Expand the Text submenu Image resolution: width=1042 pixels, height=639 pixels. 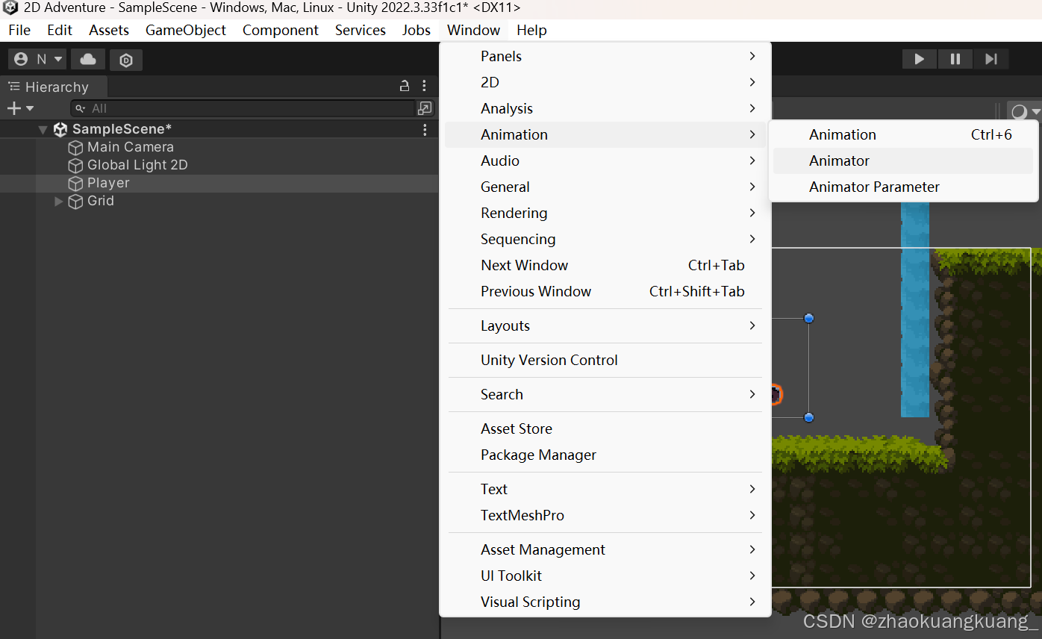coord(605,489)
